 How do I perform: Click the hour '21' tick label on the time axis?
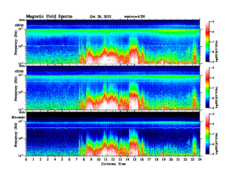[x=178, y=160]
